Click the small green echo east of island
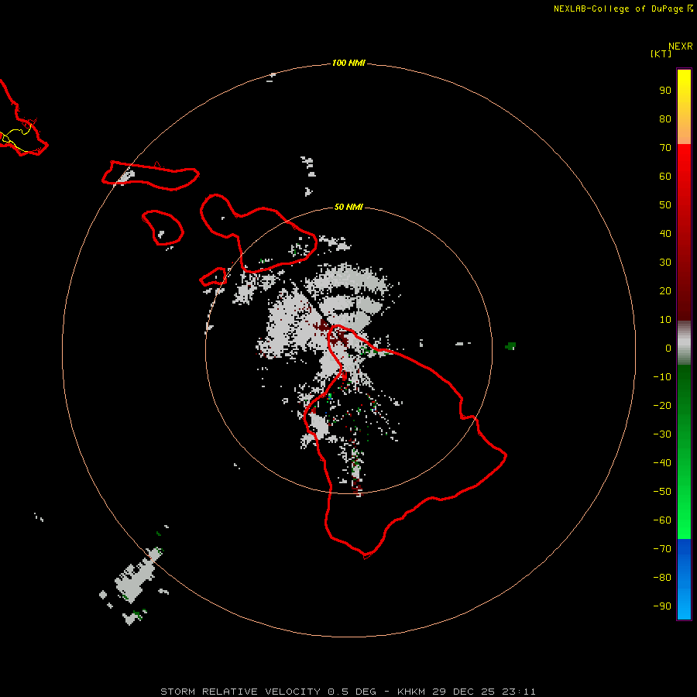697x697 pixels. (511, 346)
